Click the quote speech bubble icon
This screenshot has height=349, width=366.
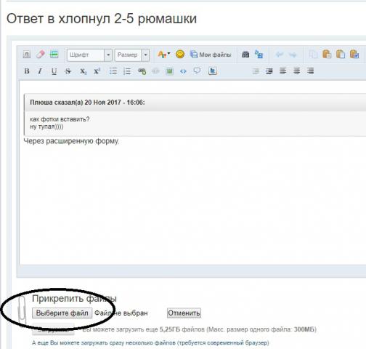(x=197, y=71)
